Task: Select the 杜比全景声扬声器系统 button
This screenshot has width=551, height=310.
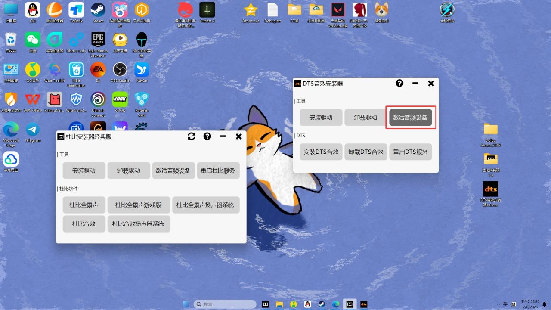Action: (206, 205)
